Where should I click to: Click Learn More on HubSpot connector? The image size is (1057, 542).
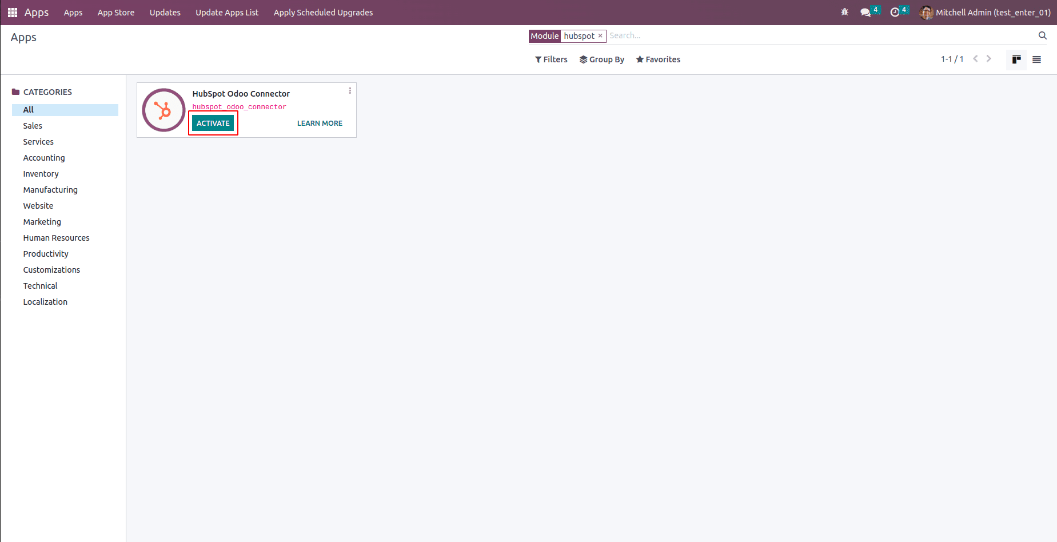[x=320, y=123]
